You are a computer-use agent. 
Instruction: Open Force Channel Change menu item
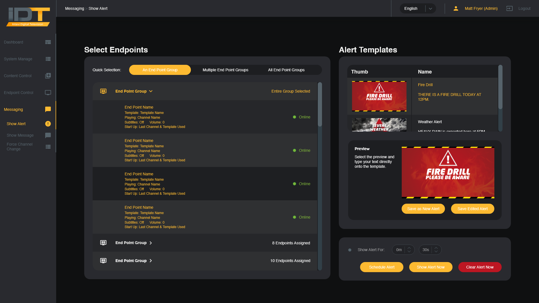pyautogui.click(x=20, y=146)
